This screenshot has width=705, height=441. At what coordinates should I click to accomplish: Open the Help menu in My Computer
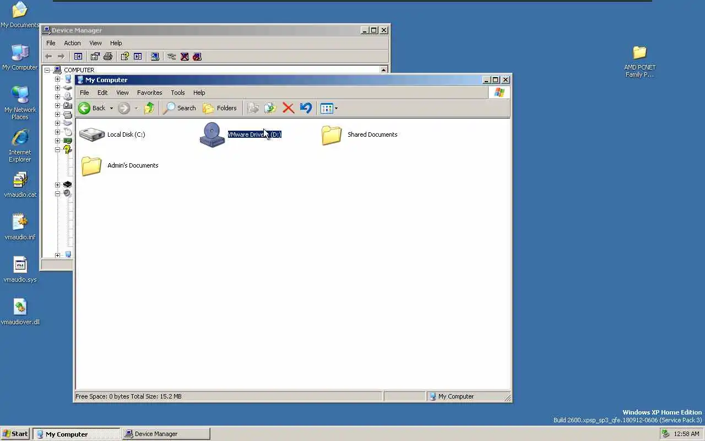[x=199, y=93]
